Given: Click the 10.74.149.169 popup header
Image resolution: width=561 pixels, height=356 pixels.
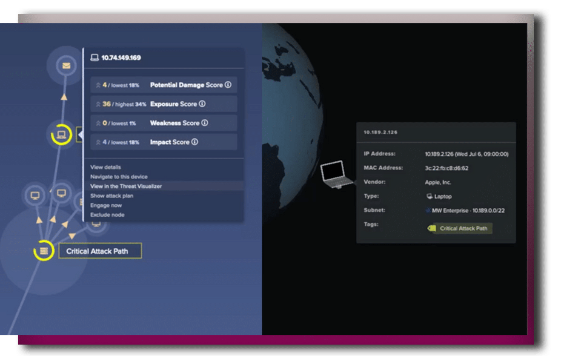Looking at the screenshot, I should [x=121, y=58].
